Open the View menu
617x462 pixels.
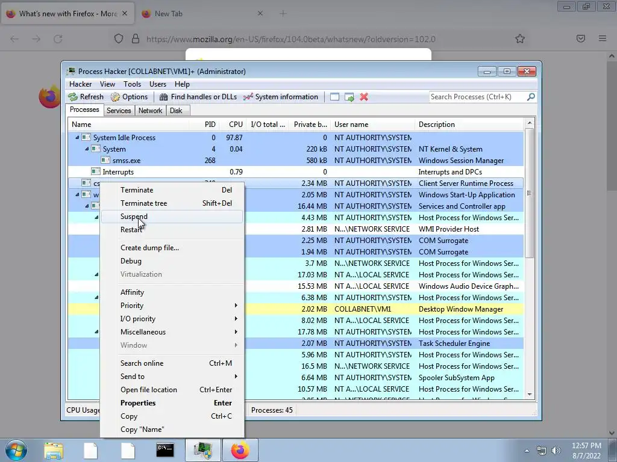coord(107,84)
